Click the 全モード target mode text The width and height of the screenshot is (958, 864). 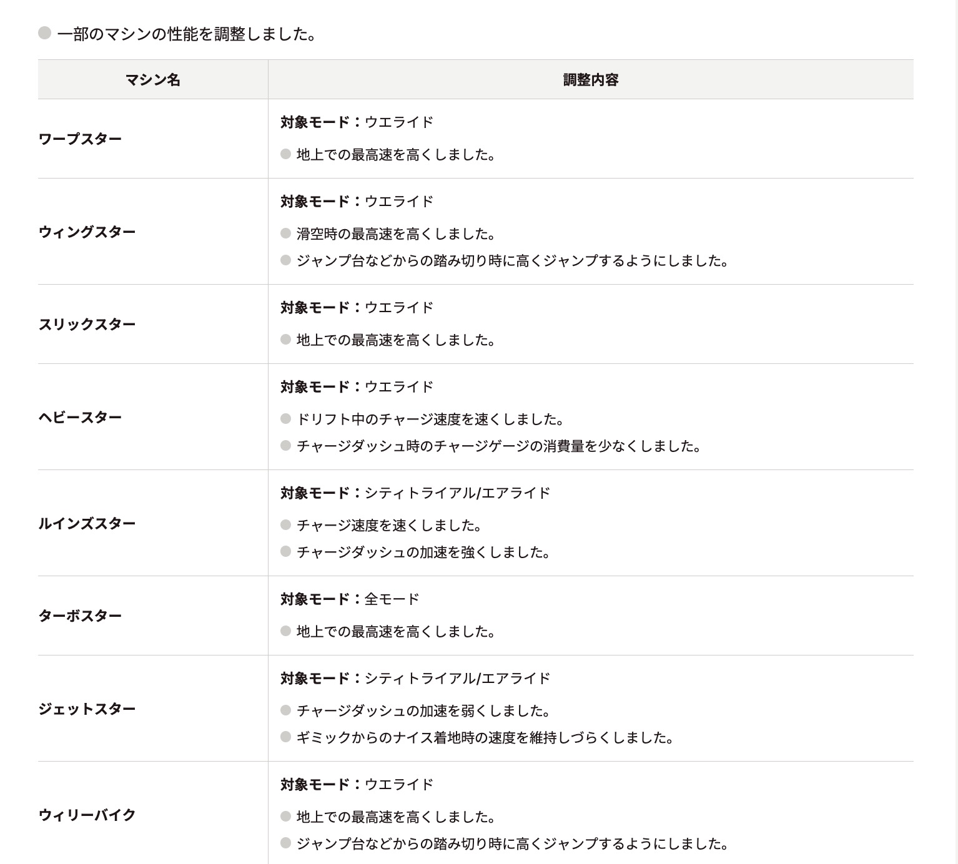pyautogui.click(x=392, y=599)
